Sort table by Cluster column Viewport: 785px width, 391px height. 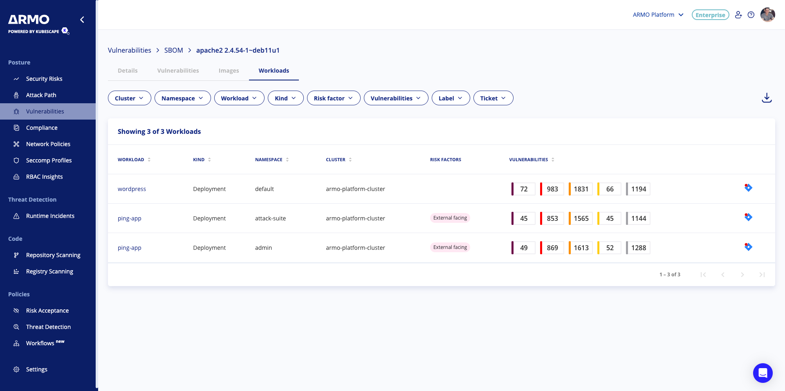tap(339, 160)
